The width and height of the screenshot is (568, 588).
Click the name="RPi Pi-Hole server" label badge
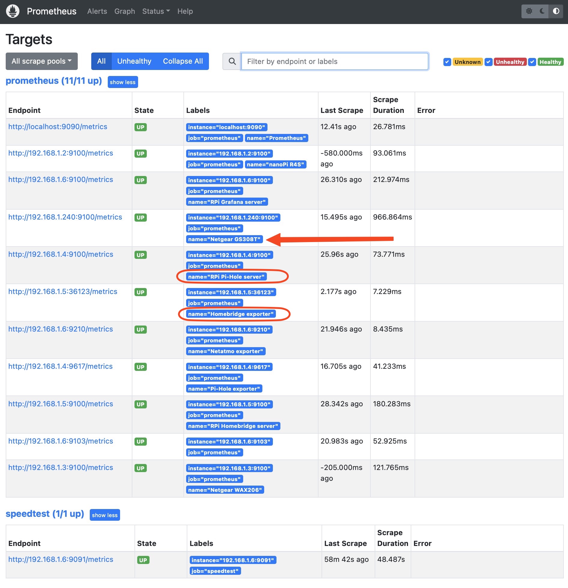pyautogui.click(x=226, y=277)
